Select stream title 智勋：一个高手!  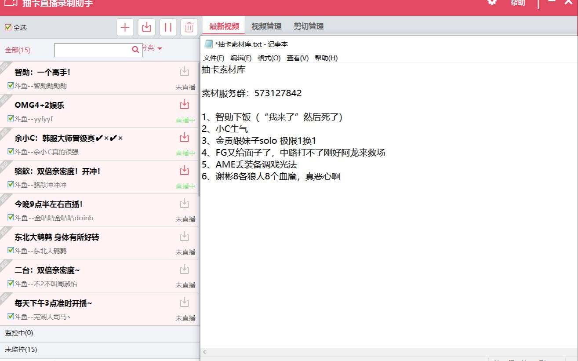43,73
